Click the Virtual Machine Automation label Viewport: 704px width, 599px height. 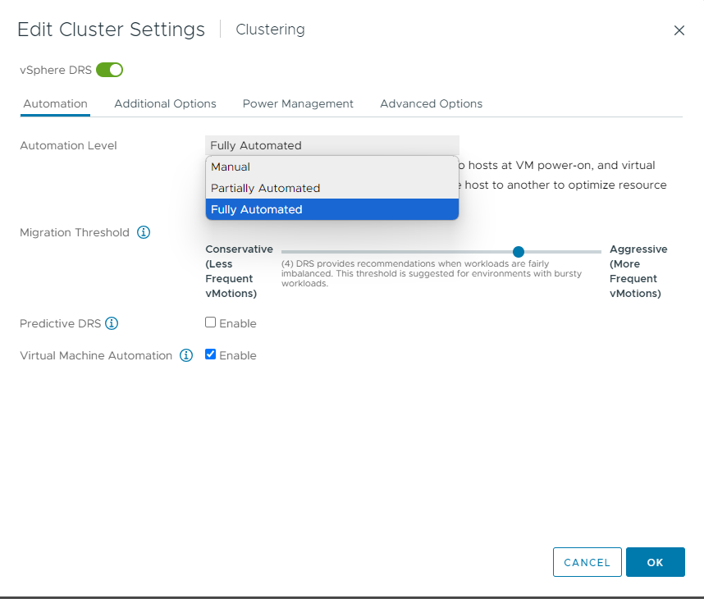(x=96, y=355)
